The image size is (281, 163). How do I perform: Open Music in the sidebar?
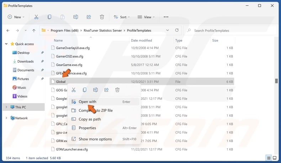click(x=21, y=87)
